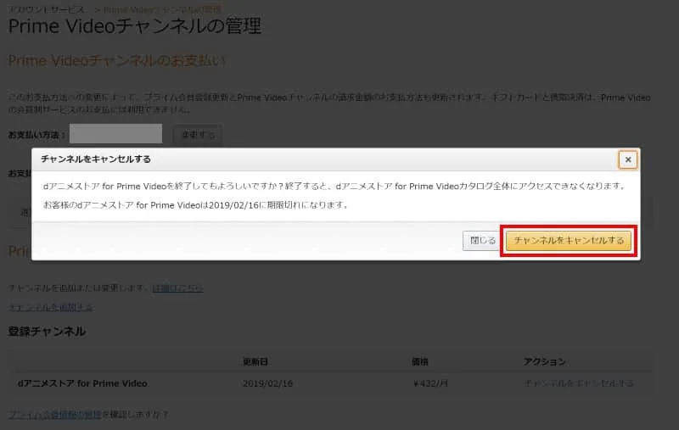Open the 詳細はこちら link

pos(177,288)
